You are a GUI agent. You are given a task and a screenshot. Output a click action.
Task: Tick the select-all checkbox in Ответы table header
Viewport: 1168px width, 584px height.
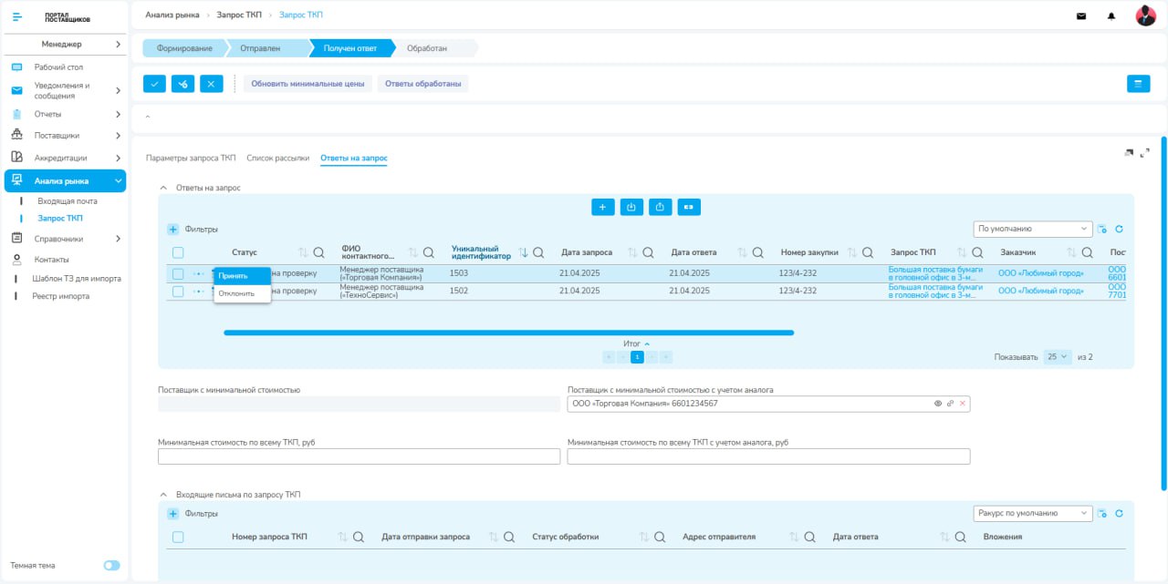click(178, 252)
